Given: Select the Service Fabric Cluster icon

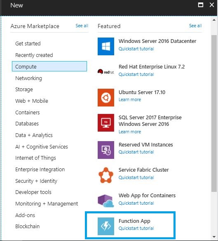Looking at the screenshot, I should 106,175.
